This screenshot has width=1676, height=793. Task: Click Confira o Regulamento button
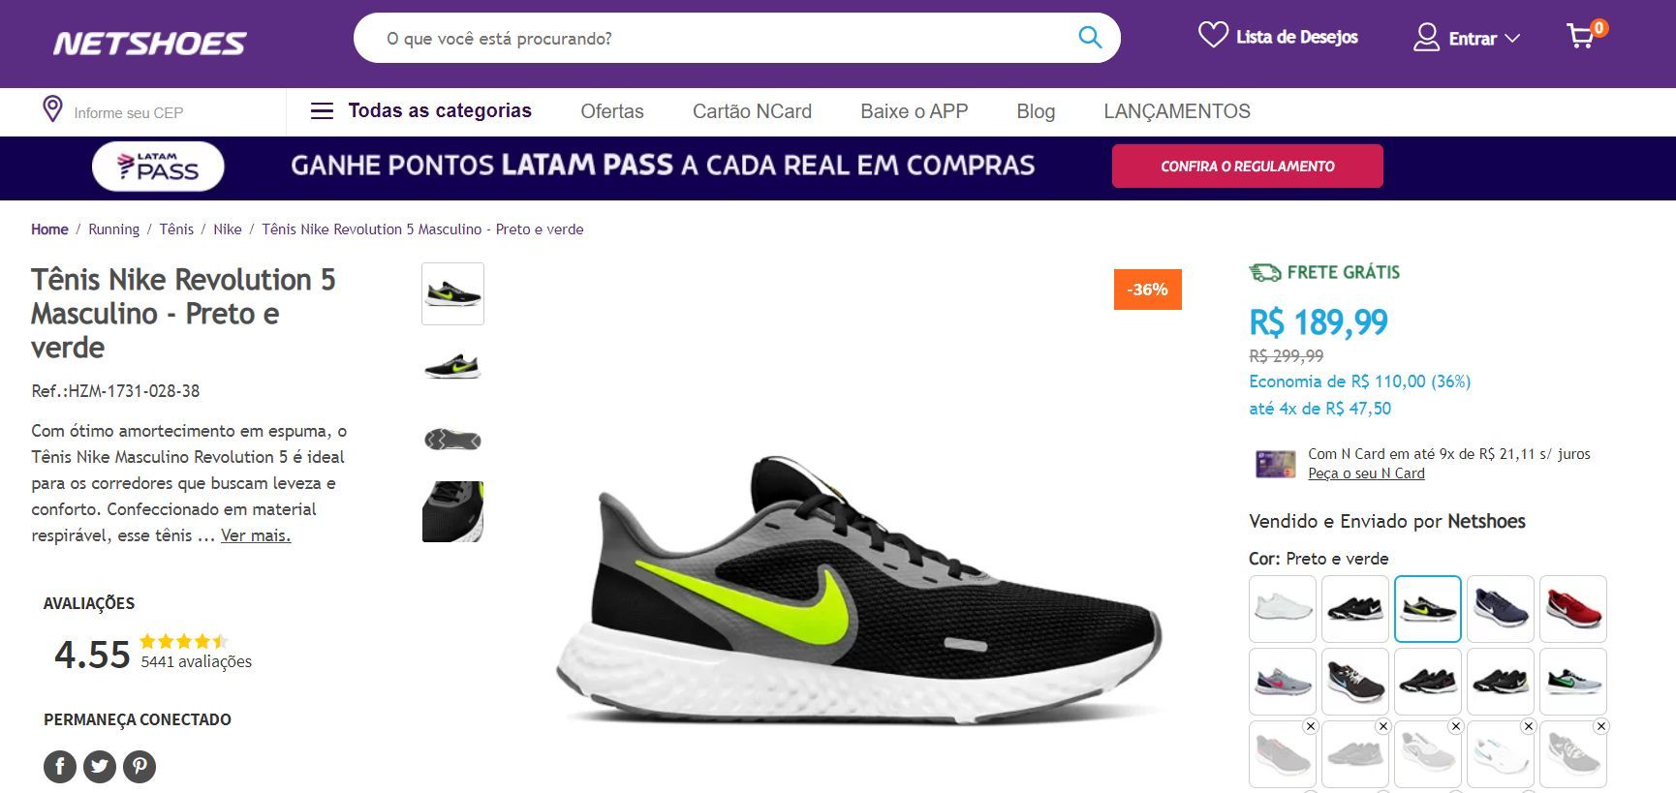[1248, 167]
